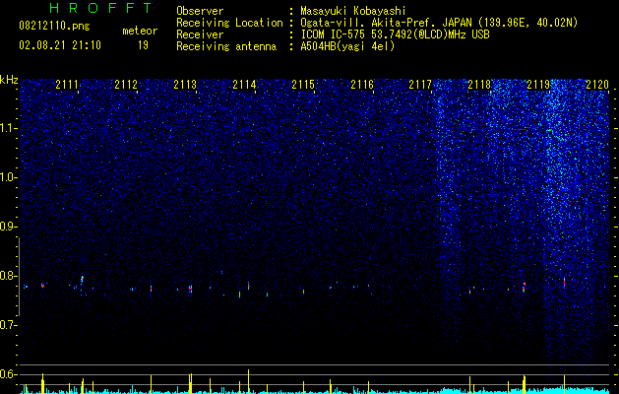
Task: Click the 2119 time marker
Action: (x=539, y=85)
